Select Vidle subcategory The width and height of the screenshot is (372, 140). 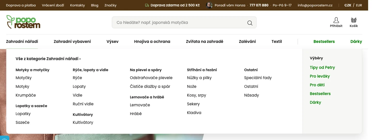78,95
